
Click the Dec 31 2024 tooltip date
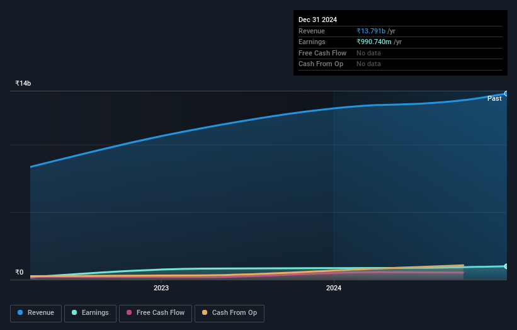coord(318,20)
